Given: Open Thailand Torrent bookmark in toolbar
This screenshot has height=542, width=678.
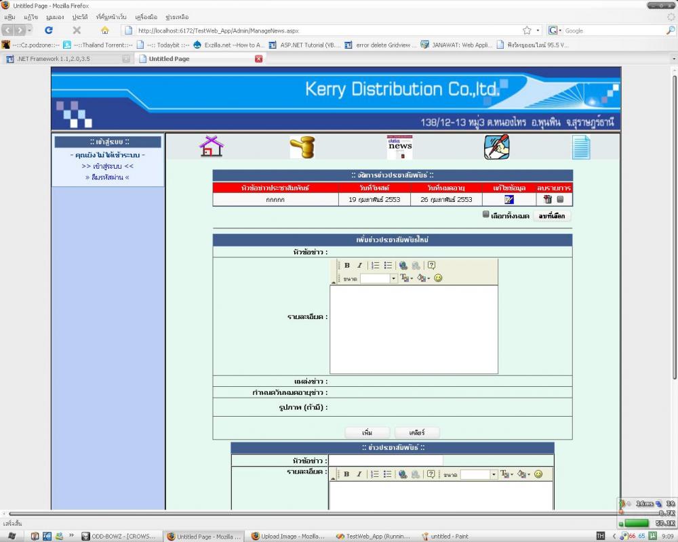Looking at the screenshot, I should [98, 45].
